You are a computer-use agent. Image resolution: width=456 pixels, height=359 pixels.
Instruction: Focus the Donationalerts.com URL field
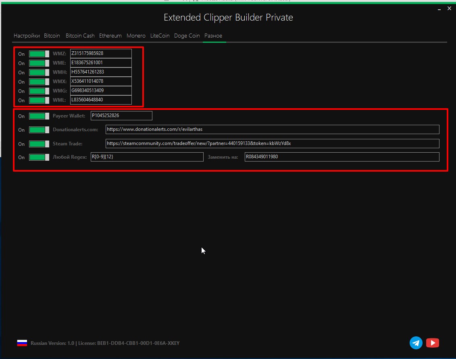272,129
